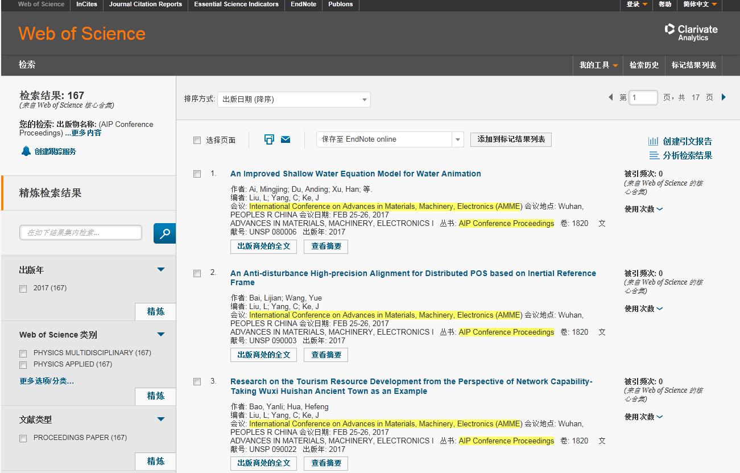The width and height of the screenshot is (740, 473).
Task: Click the Web of Science orange logo
Action: pyautogui.click(x=82, y=34)
